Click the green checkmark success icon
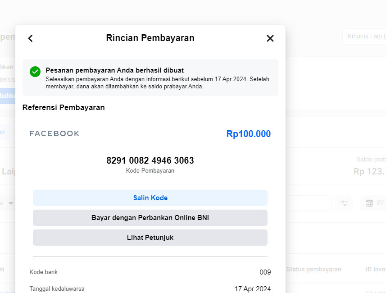 point(35,72)
